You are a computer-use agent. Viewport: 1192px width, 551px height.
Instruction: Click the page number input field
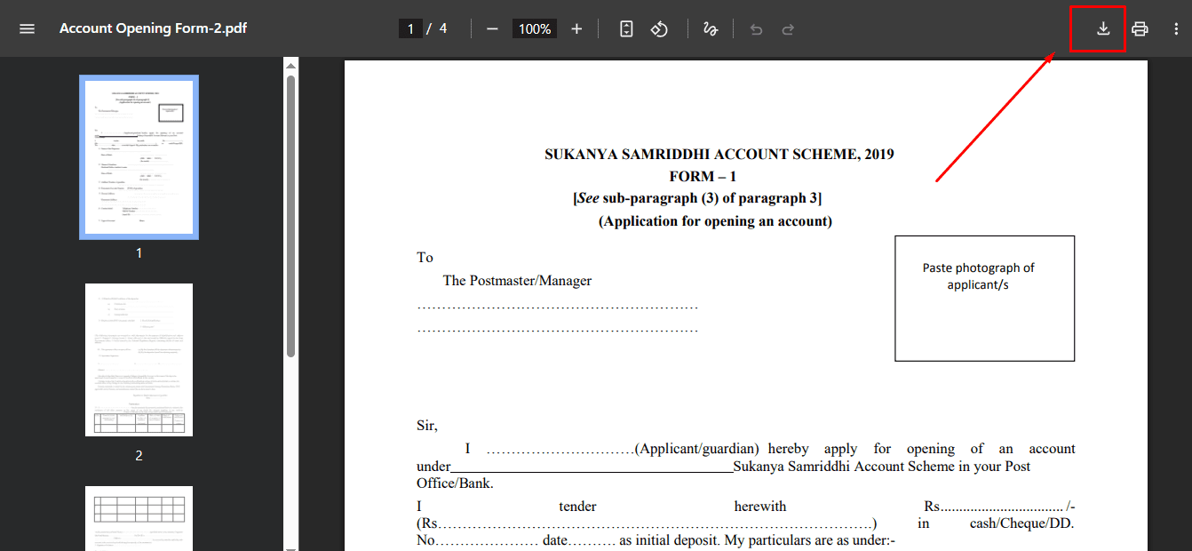(x=410, y=28)
